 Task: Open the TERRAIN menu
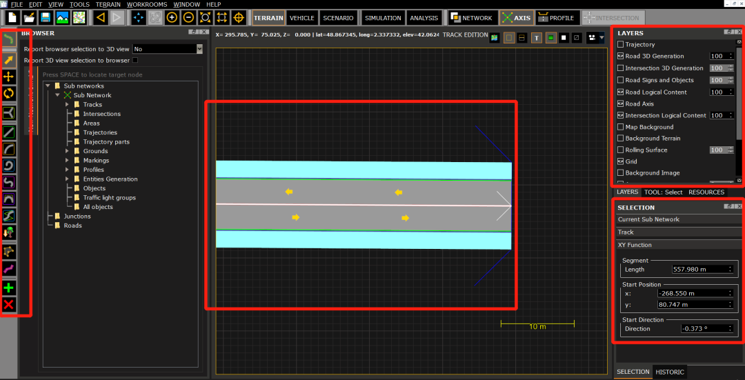(108, 4)
